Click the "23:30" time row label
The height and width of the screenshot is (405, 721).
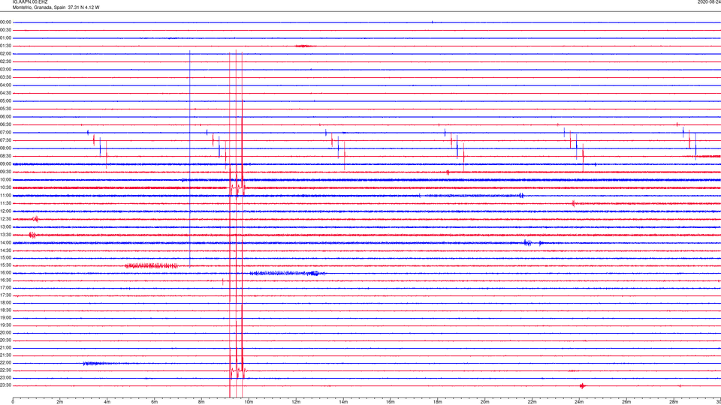[x=6, y=385]
